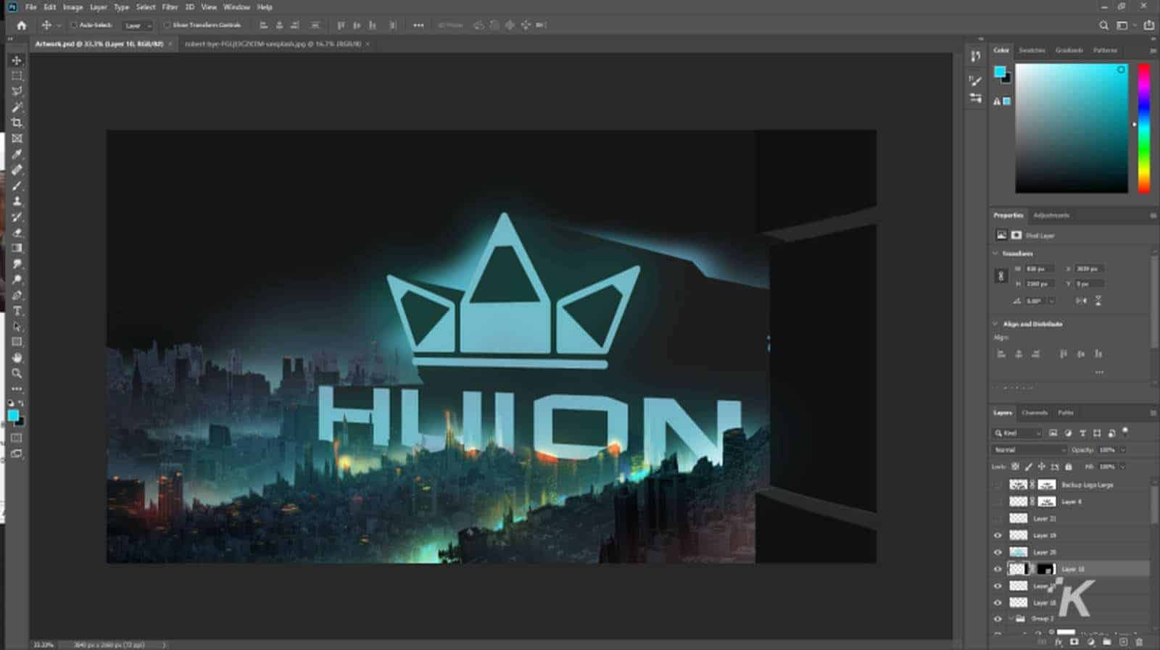
Task: Click the Search icon in options bar
Action: (1103, 25)
